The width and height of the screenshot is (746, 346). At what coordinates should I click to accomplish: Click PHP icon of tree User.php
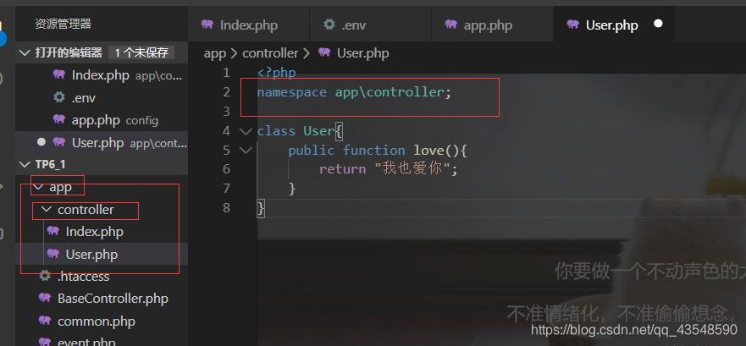53,253
